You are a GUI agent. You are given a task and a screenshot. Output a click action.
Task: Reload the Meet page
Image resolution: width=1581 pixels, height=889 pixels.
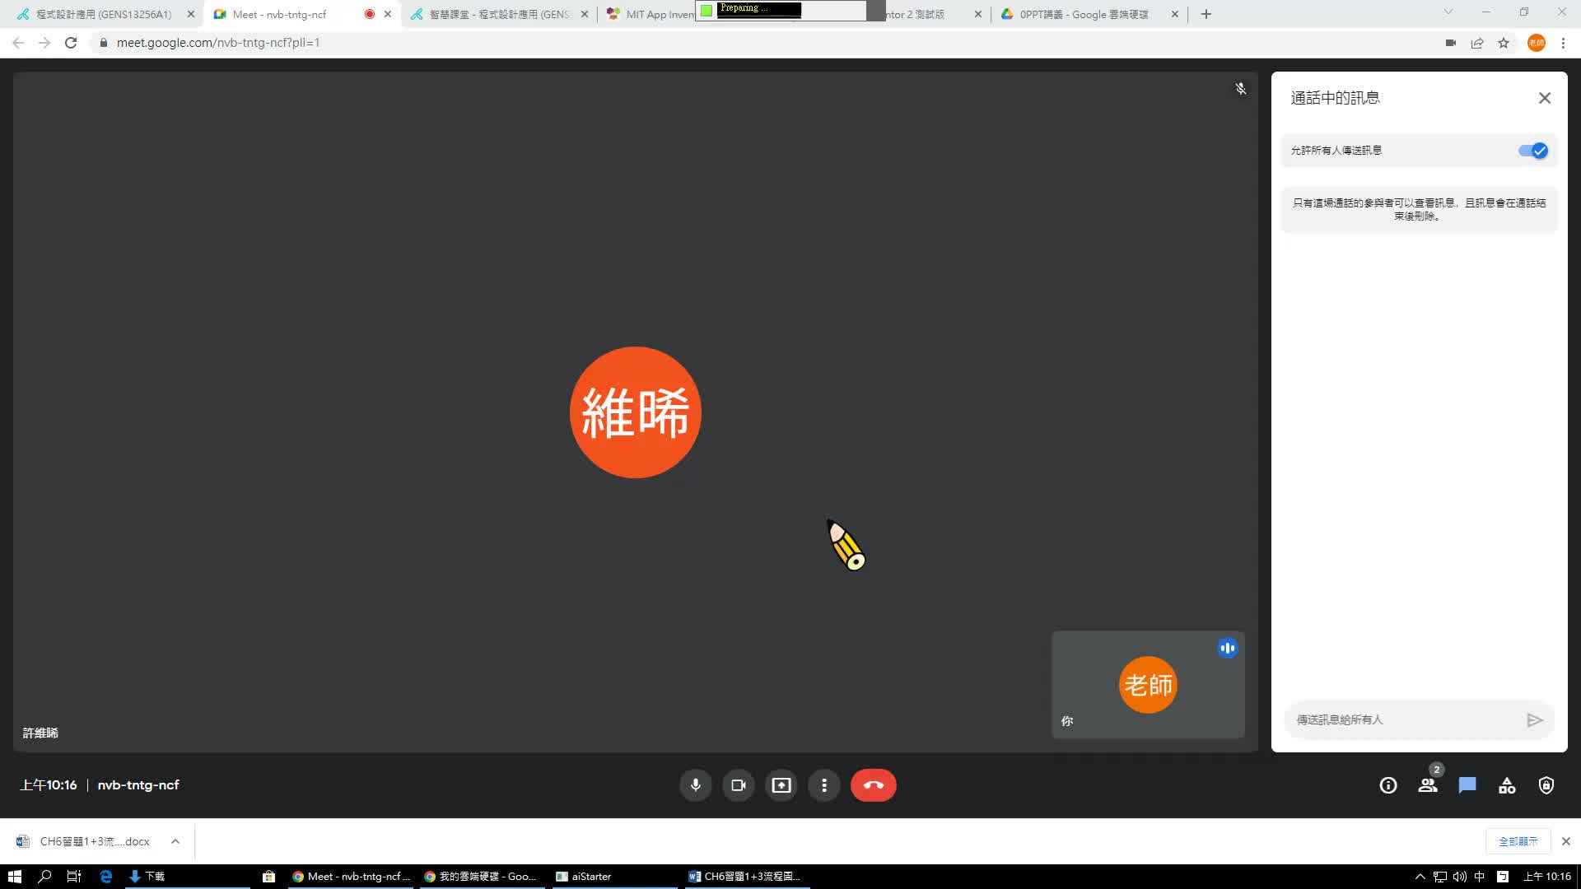pos(71,43)
